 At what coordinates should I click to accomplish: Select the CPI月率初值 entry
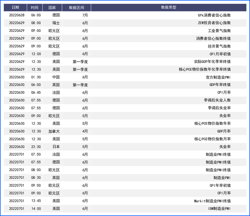220,54
